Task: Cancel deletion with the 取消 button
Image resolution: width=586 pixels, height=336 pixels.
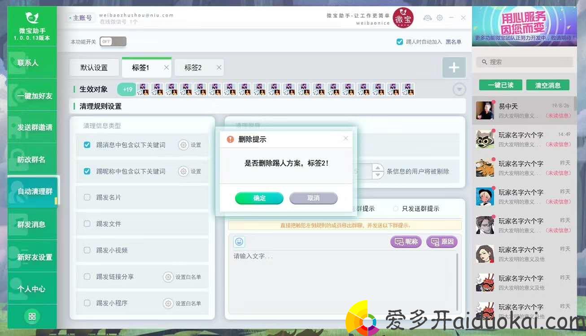Action: click(x=314, y=198)
